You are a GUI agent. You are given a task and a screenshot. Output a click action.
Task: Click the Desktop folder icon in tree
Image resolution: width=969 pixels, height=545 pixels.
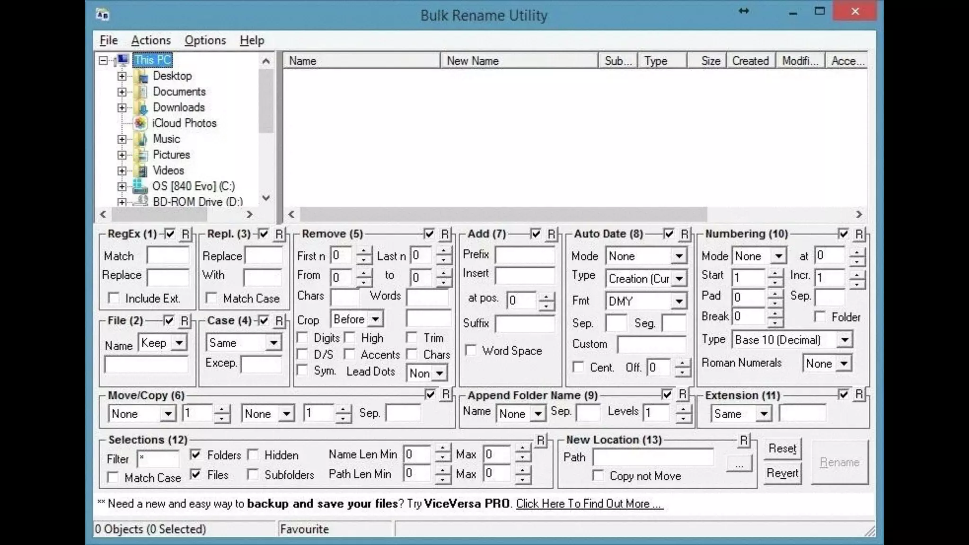[x=141, y=76]
